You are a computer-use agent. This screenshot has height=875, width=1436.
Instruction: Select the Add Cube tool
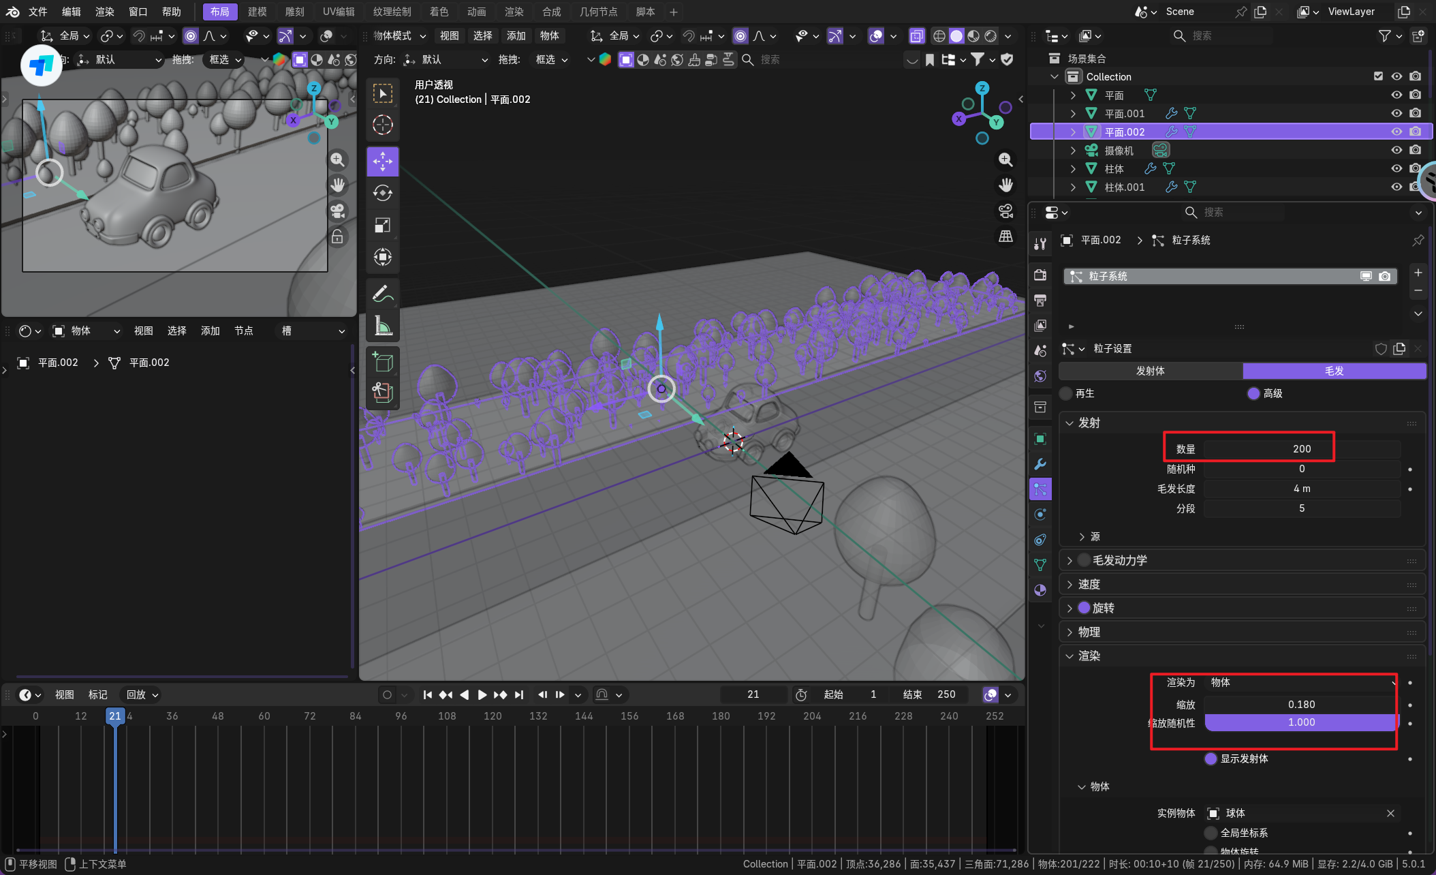382,361
